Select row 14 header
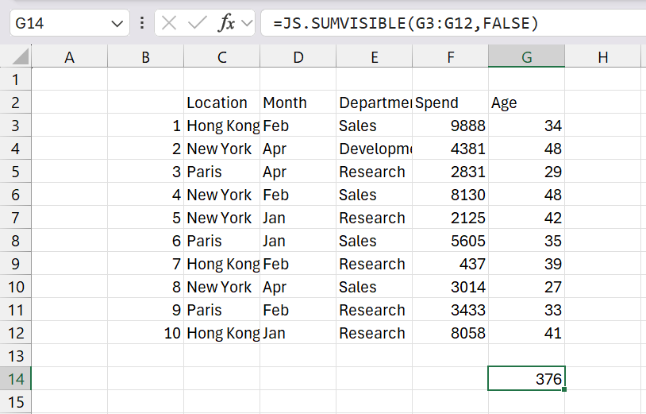 click(16, 379)
